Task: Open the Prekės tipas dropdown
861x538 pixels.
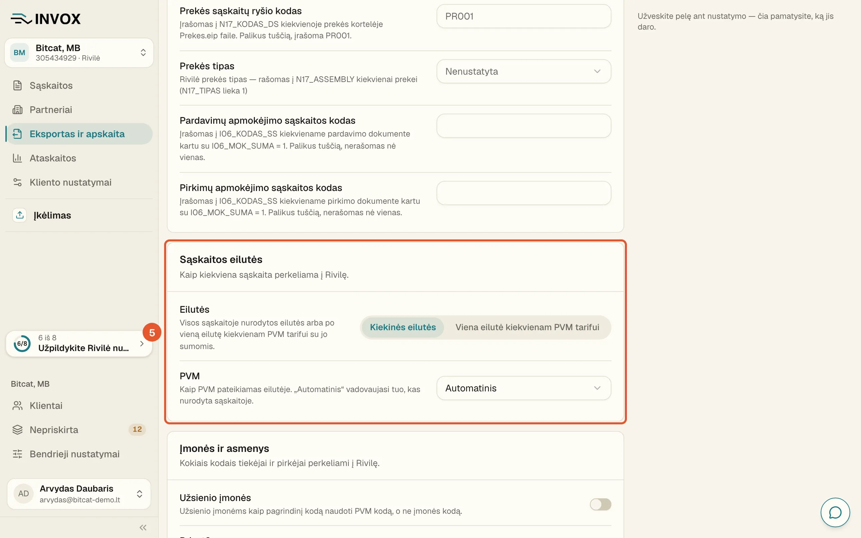Action: coord(524,71)
